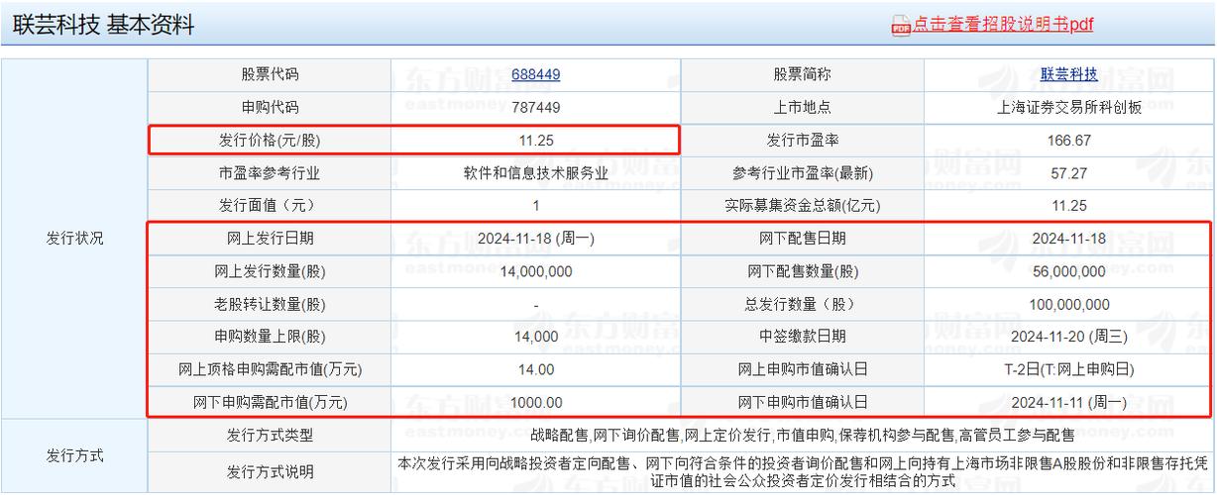
Task: Click the 发行面值（元） value 1
Action: coord(536,206)
